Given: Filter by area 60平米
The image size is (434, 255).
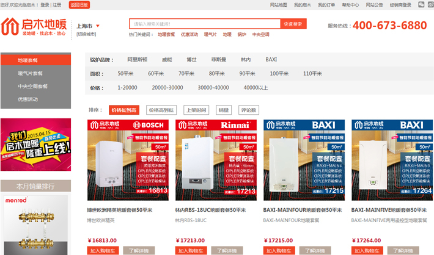Looking at the screenshot, I should tap(156, 74).
